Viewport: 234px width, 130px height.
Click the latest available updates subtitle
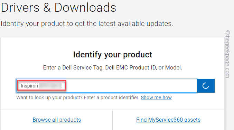point(87,24)
